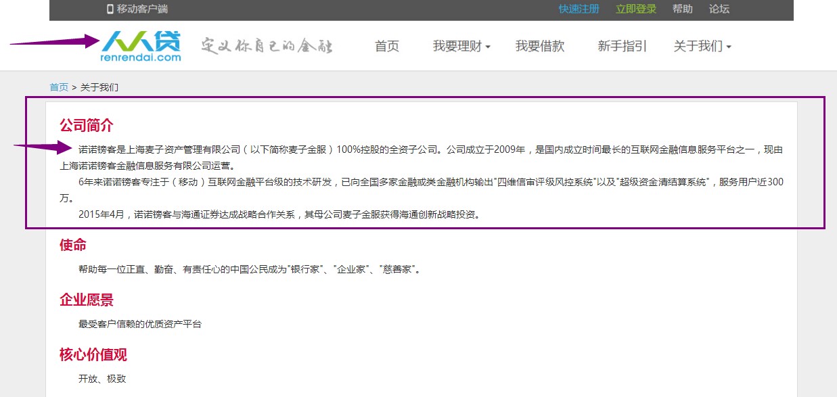
Task: Click the 企业愿景 section heading
Action: tap(87, 300)
